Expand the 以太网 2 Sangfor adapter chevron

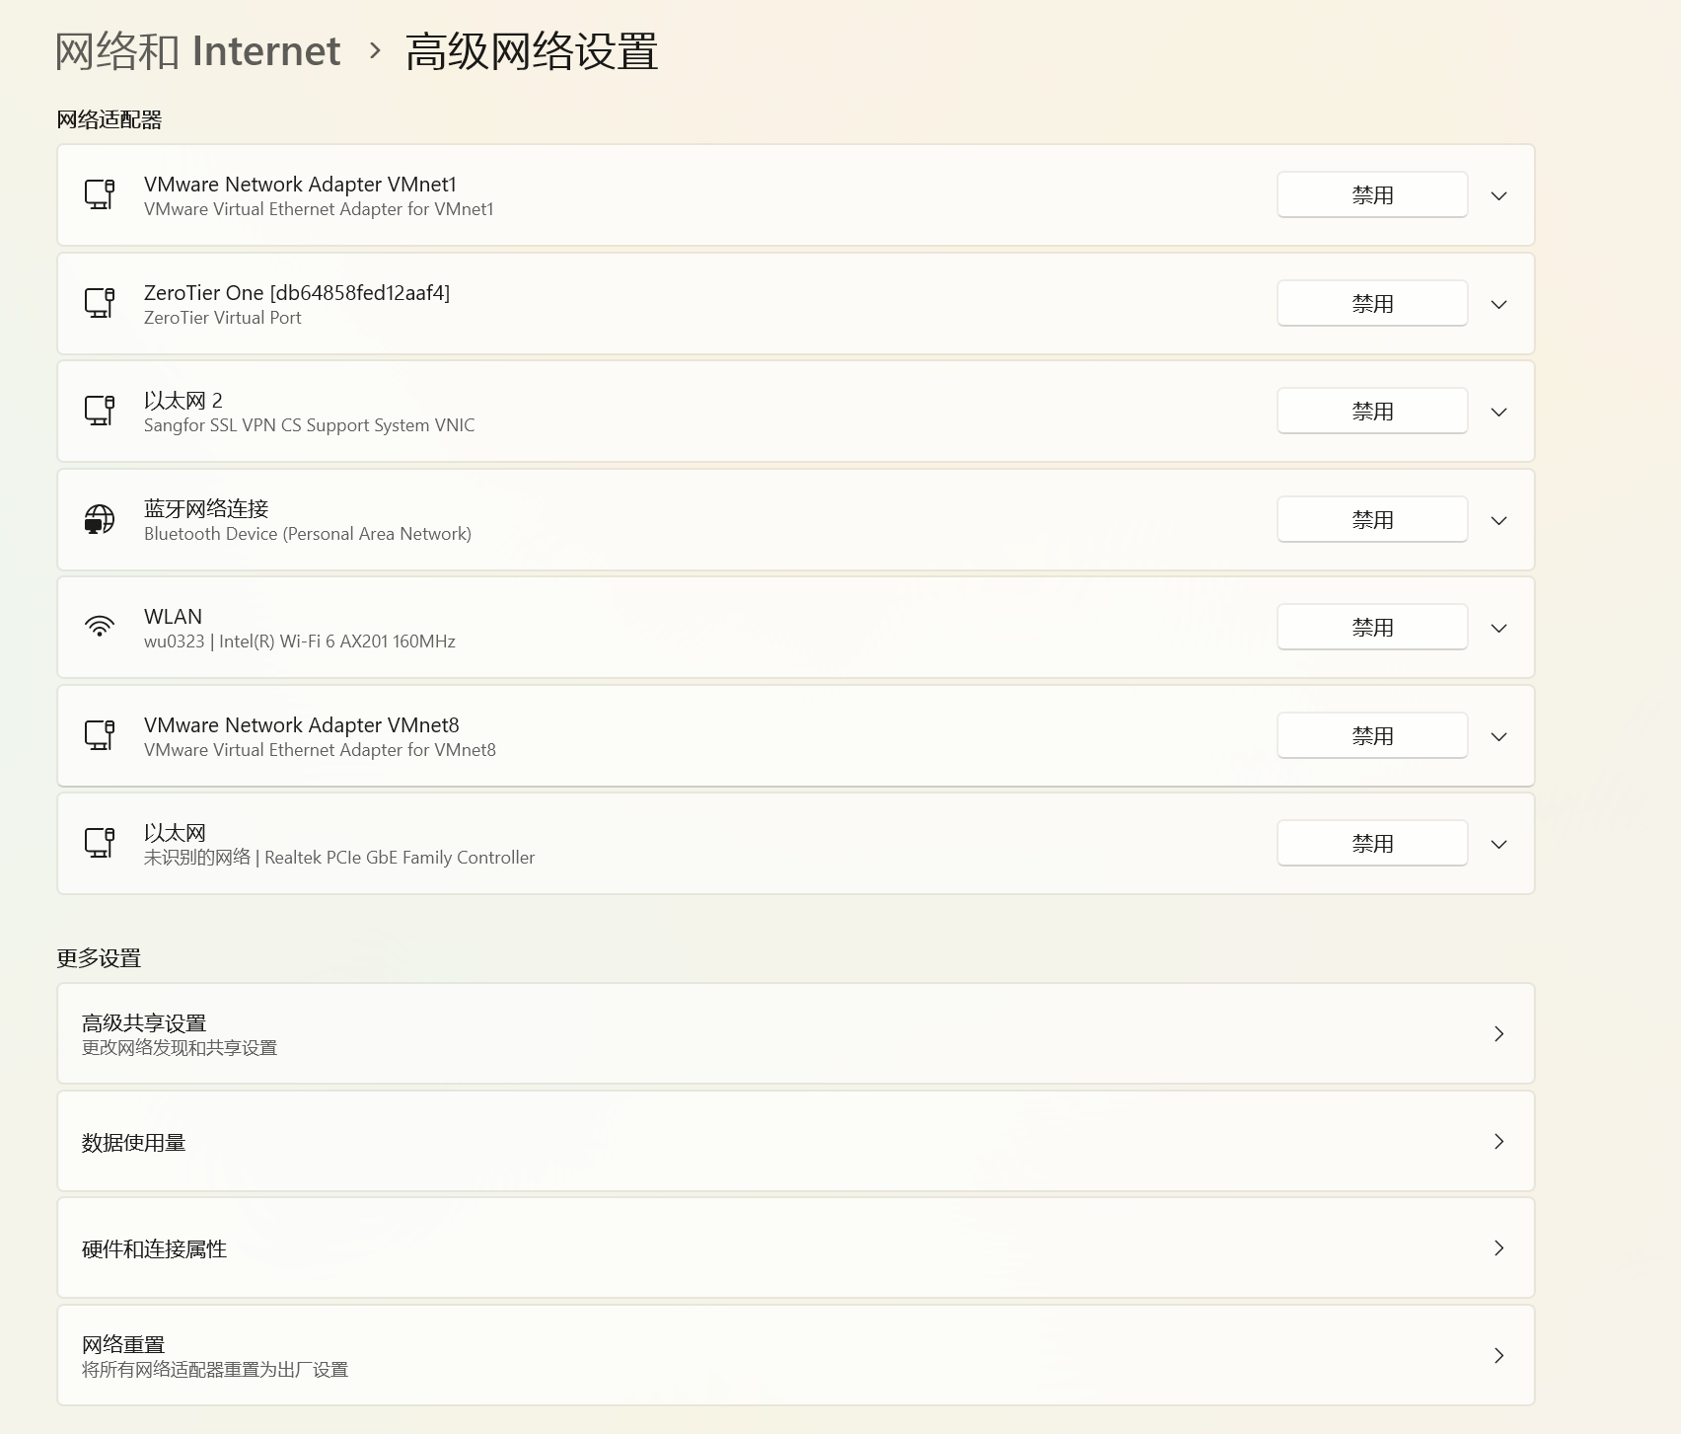pyautogui.click(x=1498, y=412)
